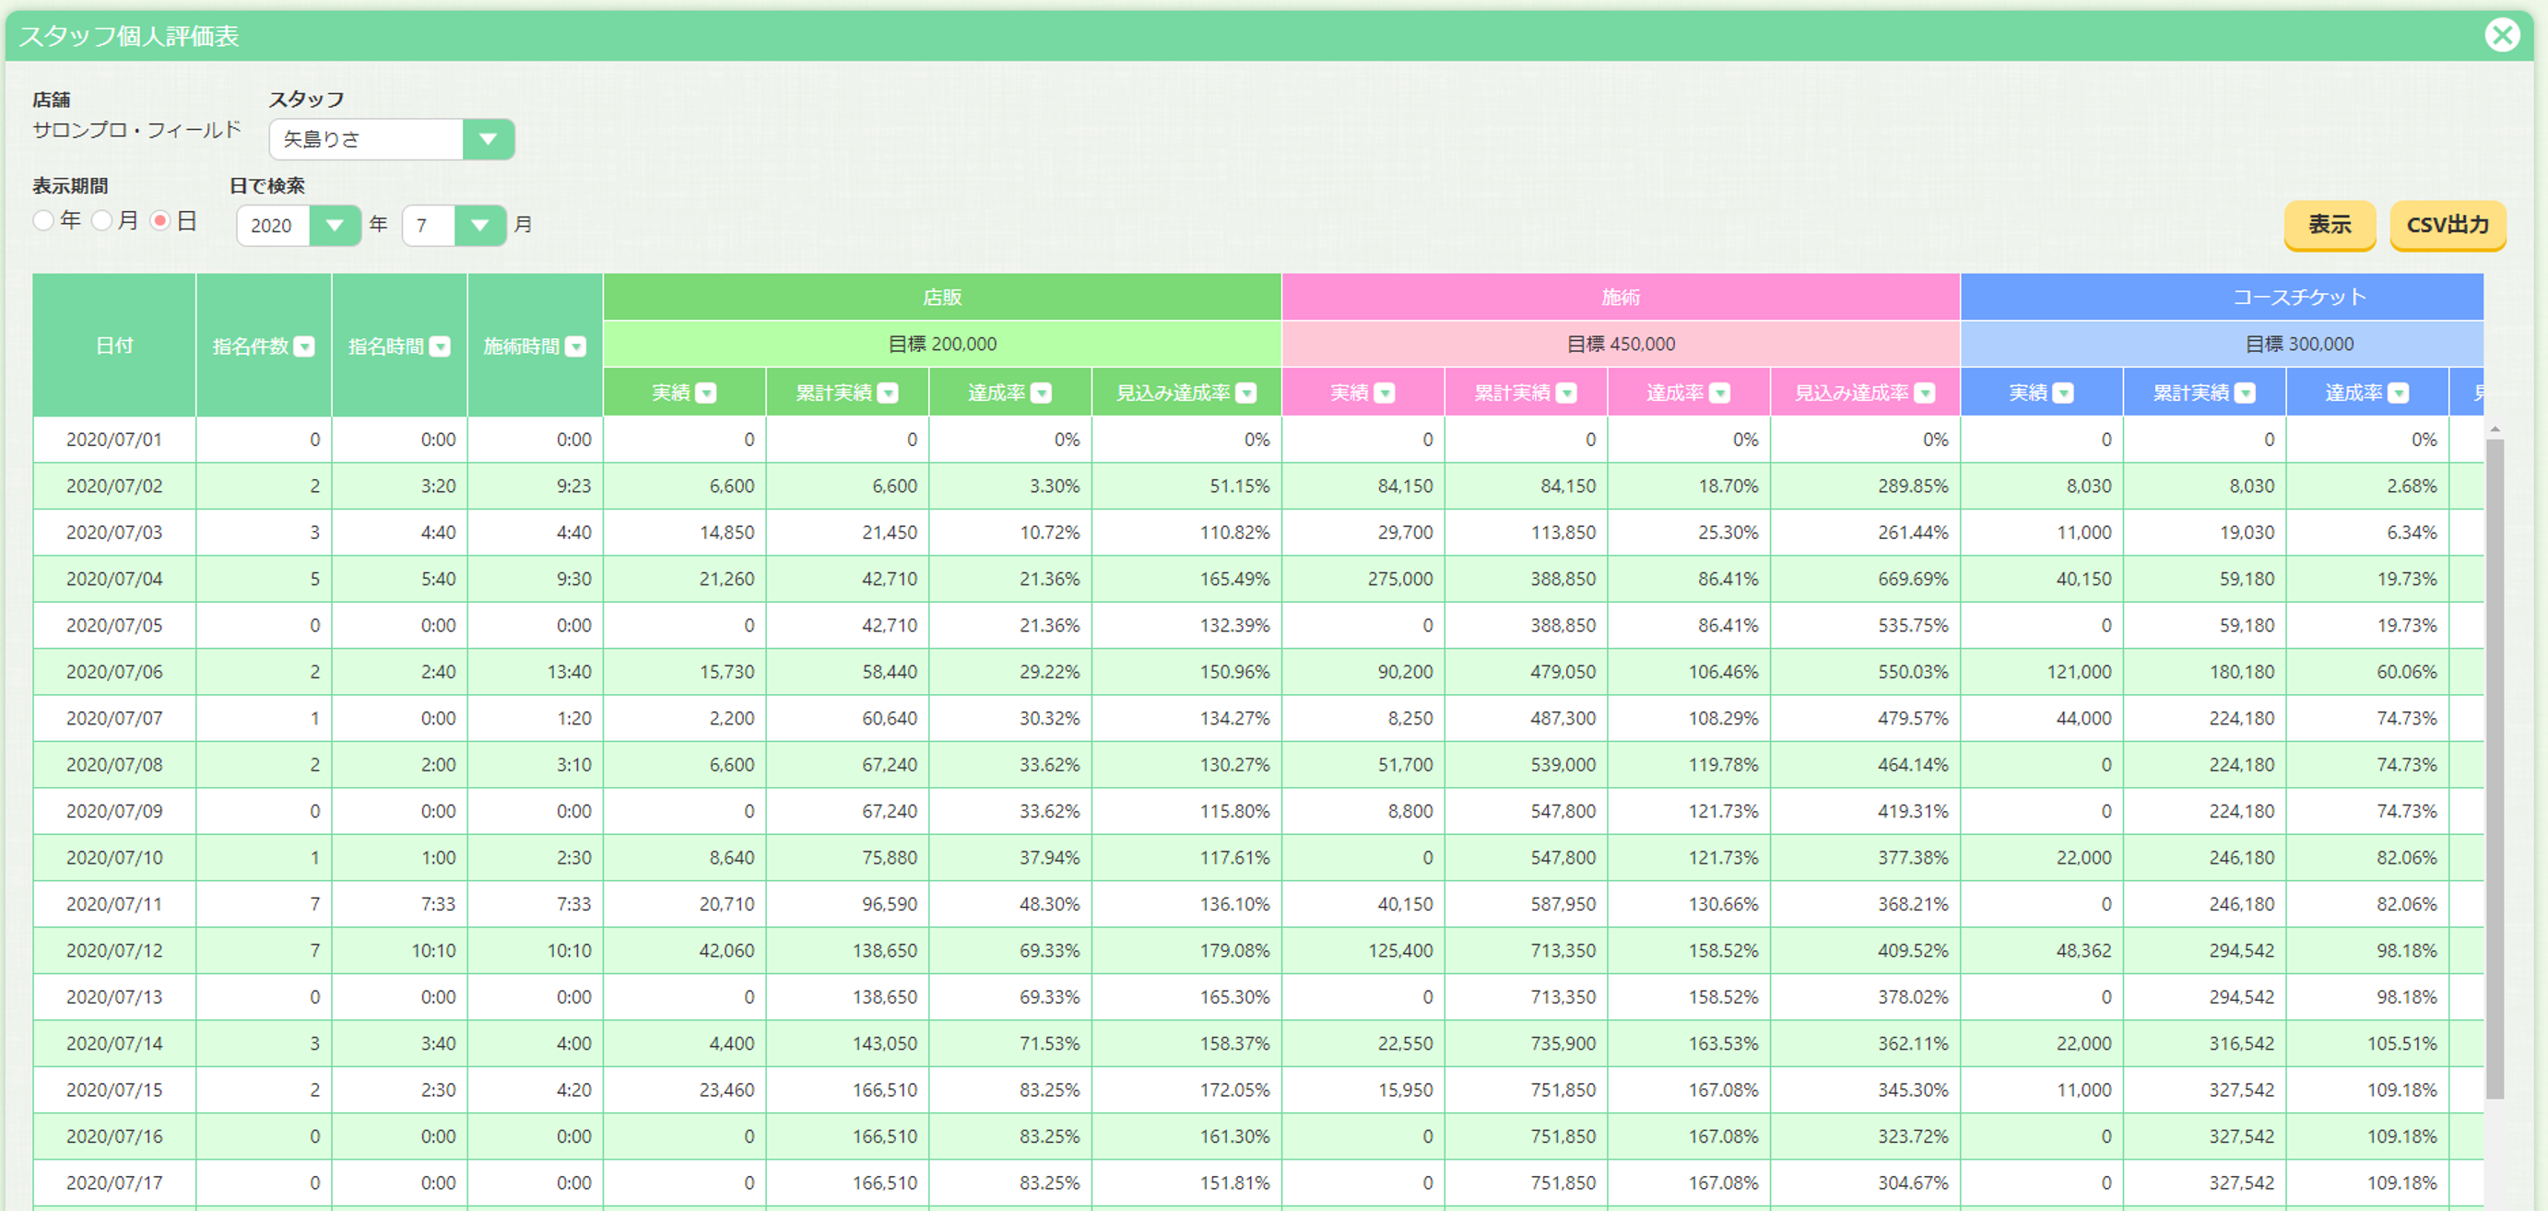The height and width of the screenshot is (1211, 2548).
Task: Click sort arrow icon beside 施術時間
Action: point(575,346)
